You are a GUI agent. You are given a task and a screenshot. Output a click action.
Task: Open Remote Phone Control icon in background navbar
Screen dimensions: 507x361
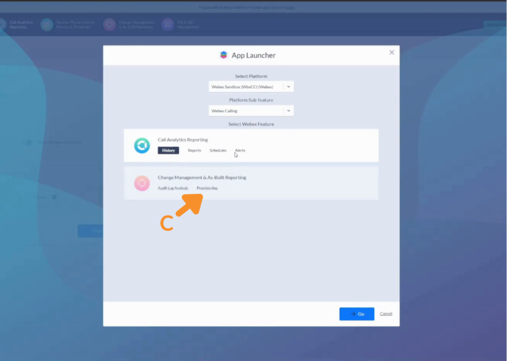coord(47,24)
